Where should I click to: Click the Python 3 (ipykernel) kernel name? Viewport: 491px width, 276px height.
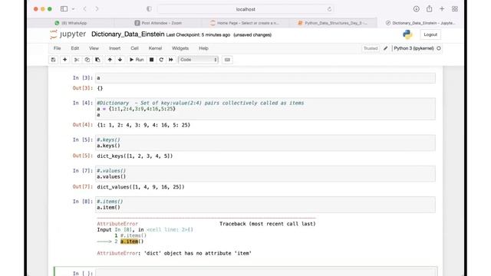coord(414,48)
